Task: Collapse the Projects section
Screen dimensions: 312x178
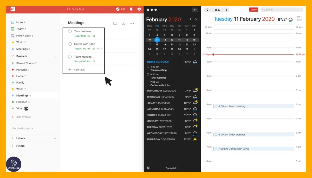Action: (x=12, y=56)
